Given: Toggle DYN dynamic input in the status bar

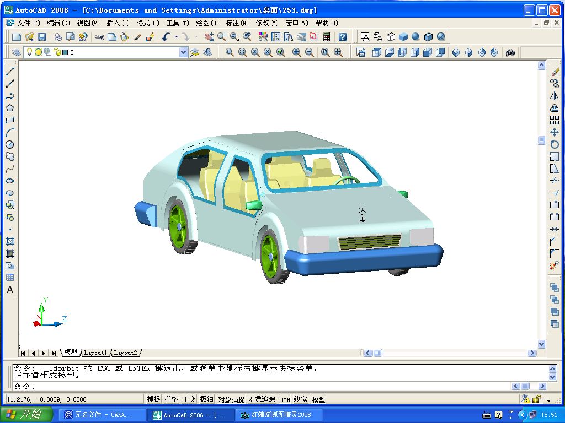Looking at the screenshot, I should pyautogui.click(x=285, y=399).
